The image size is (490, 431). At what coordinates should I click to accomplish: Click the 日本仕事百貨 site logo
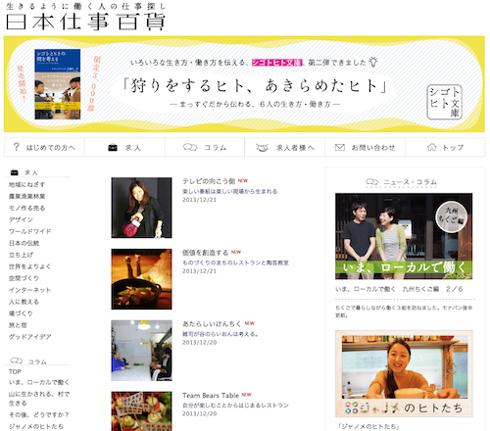pyautogui.click(x=85, y=22)
